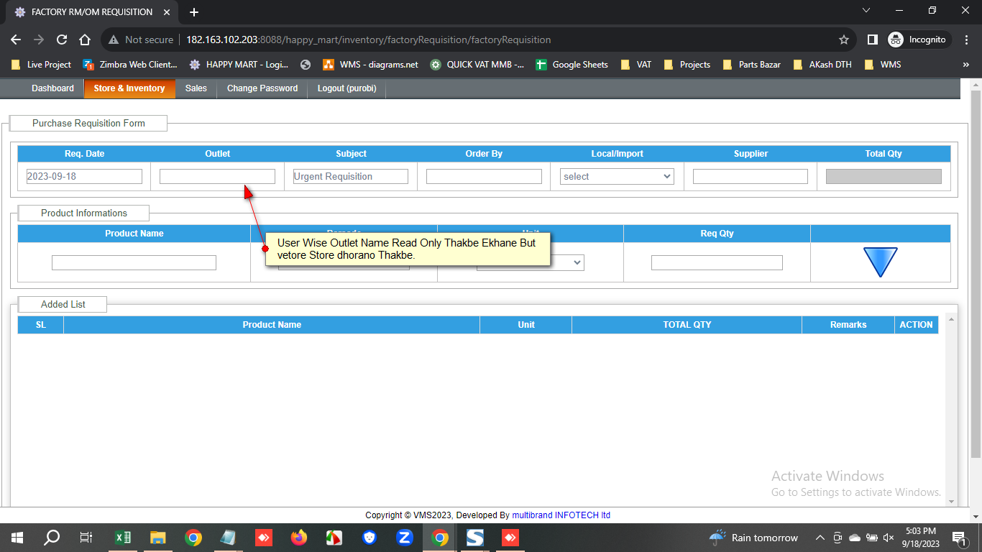
Task: Open the HAPPY MART - Logi... bookmark
Action: point(239,65)
